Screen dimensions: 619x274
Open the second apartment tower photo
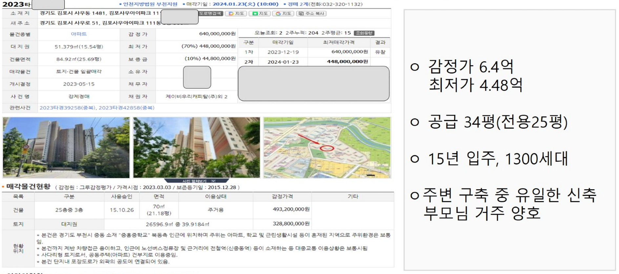point(196,147)
